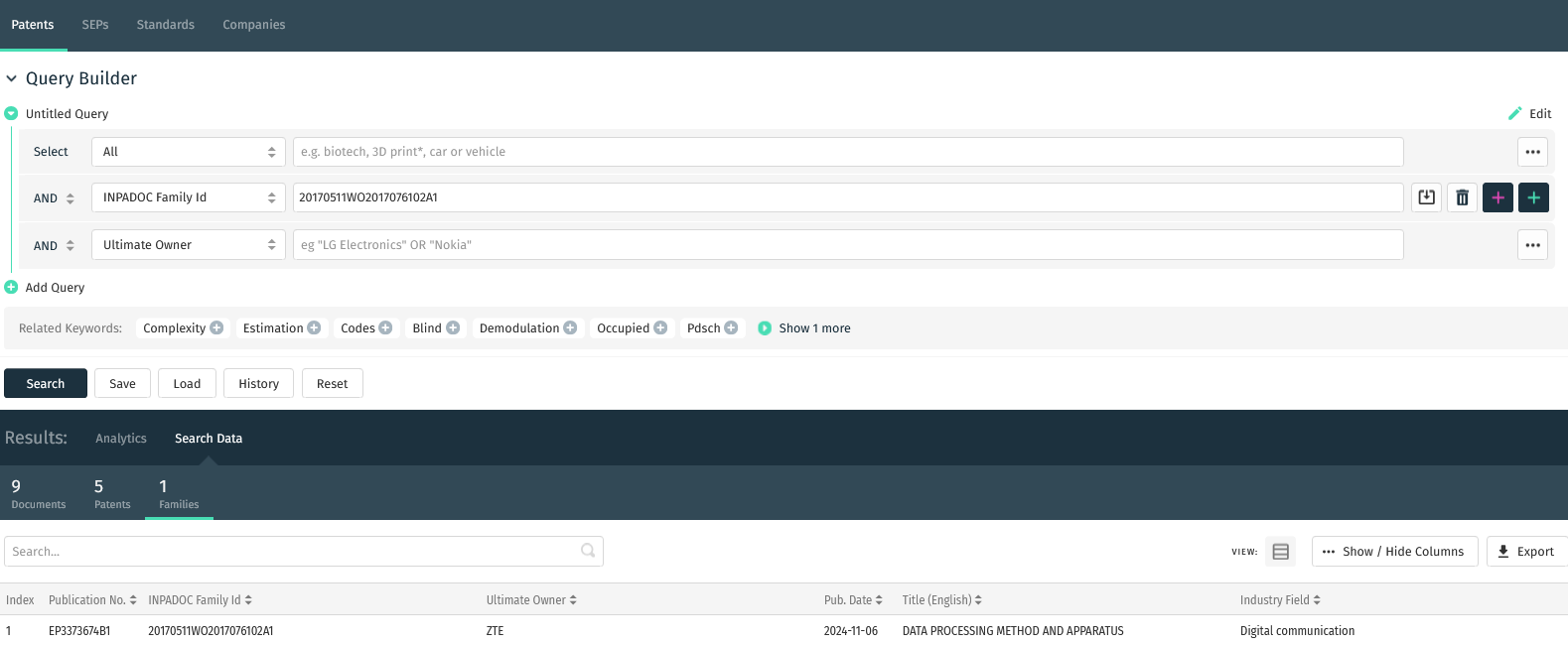Open more options for Ultimate Owner row

tap(1533, 245)
